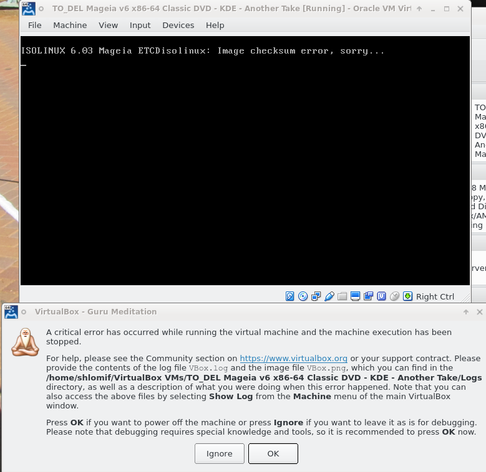Click OK to power off the machine
Image resolution: width=486 pixels, height=472 pixels.
[273, 453]
